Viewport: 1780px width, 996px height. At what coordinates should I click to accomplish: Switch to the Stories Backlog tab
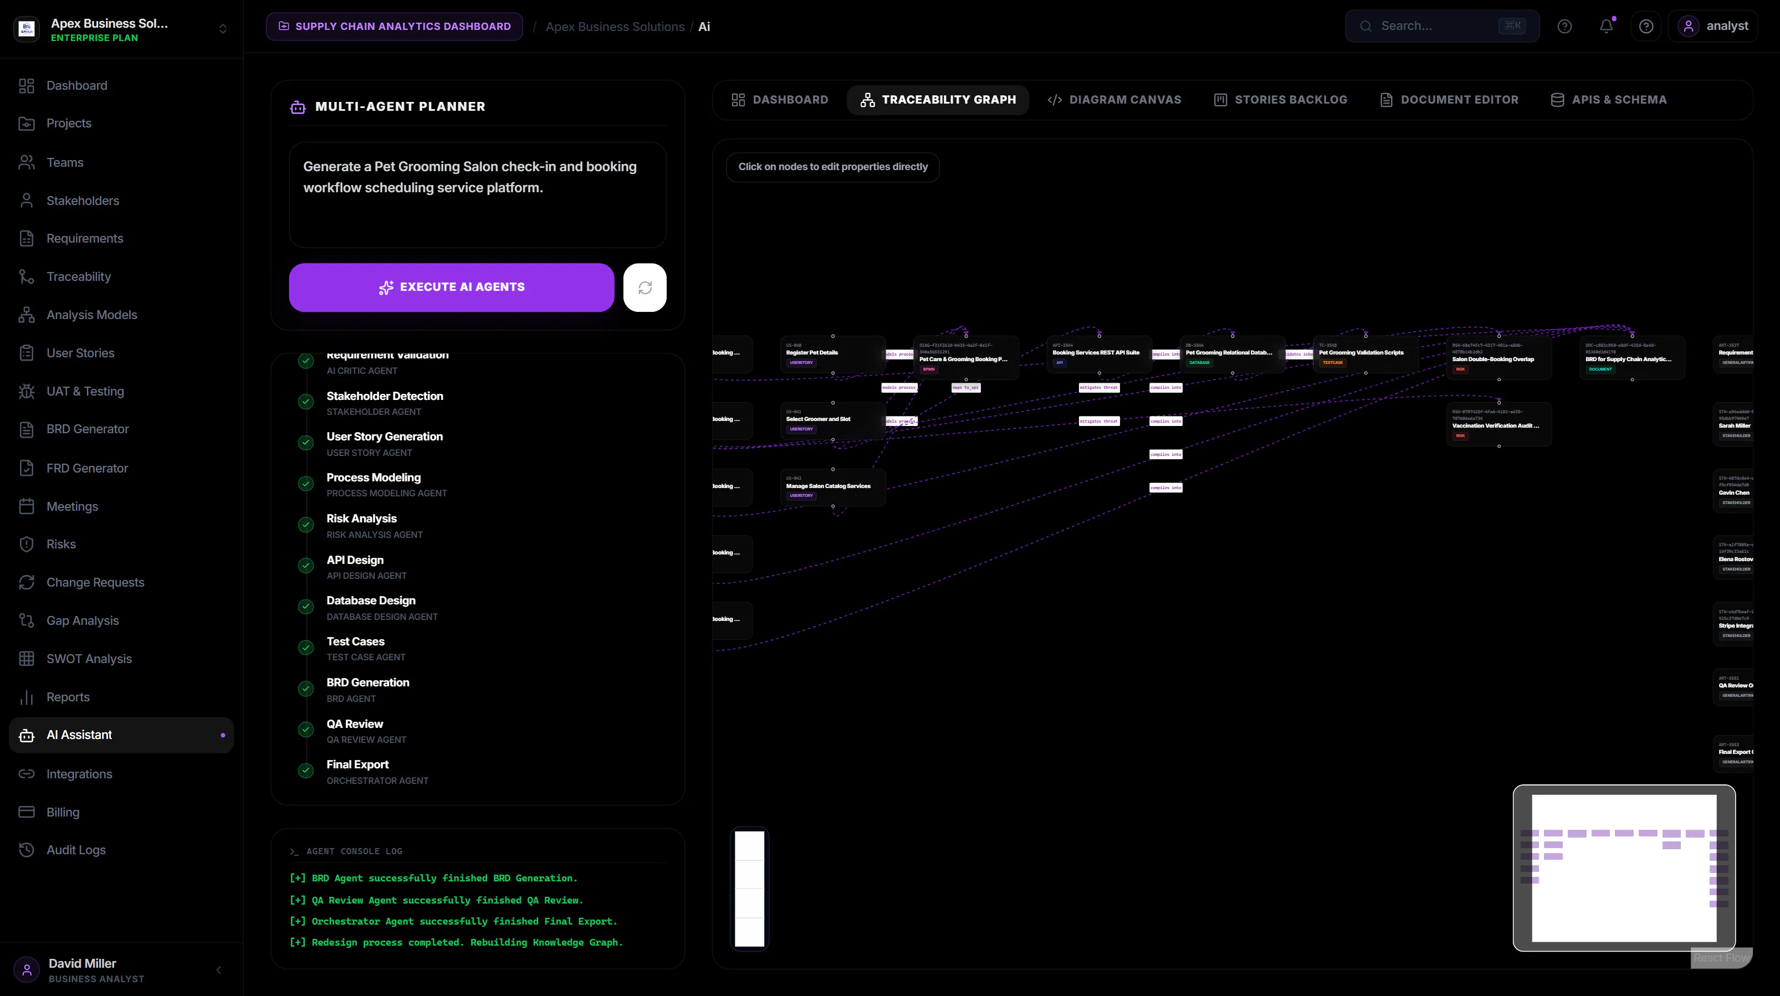point(1280,100)
